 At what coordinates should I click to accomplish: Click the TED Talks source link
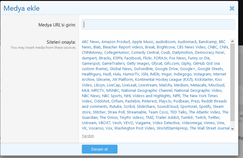tap(178, 112)
